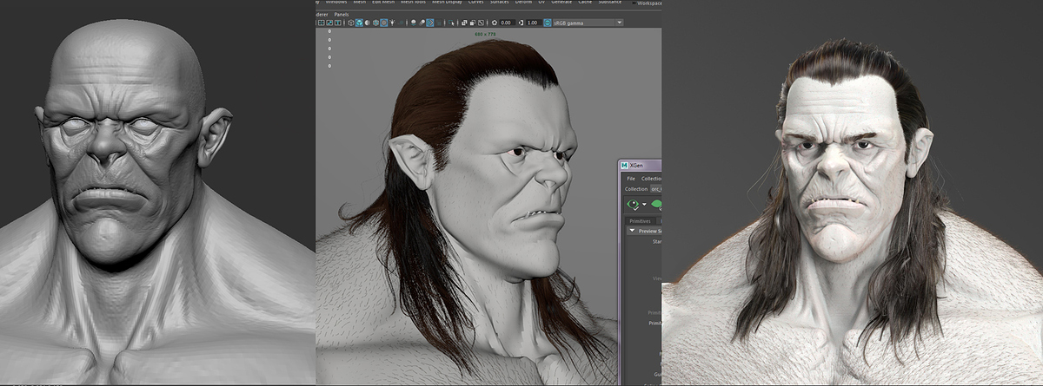Click the Isolate Select icon
The height and width of the screenshot is (386, 1043).
point(451,23)
